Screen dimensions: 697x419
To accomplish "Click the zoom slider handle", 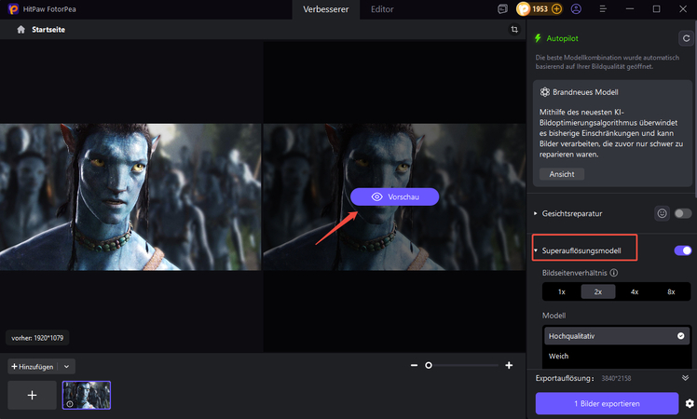I will coord(429,366).
